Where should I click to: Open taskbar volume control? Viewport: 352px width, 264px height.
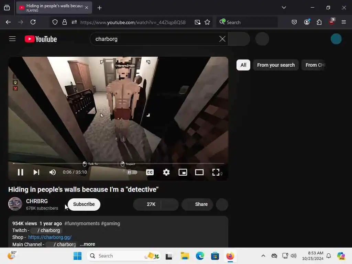click(x=294, y=256)
